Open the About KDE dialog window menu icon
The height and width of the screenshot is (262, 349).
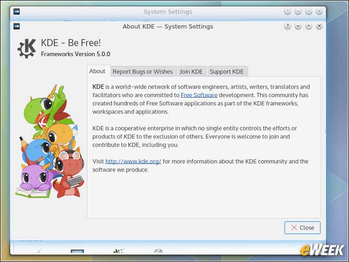point(16,26)
